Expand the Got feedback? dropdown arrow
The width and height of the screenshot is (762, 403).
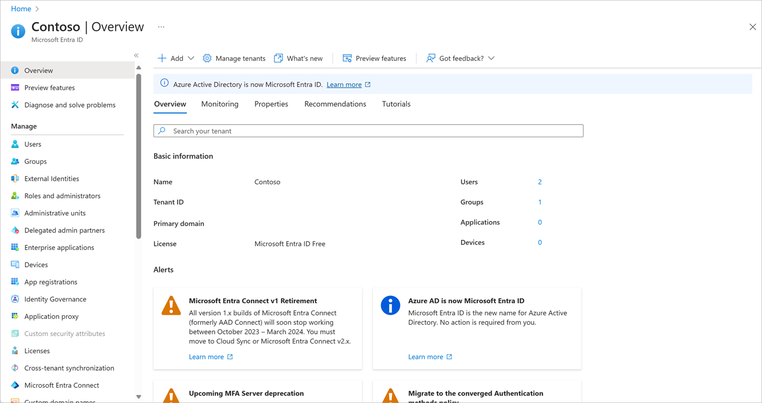pos(491,58)
